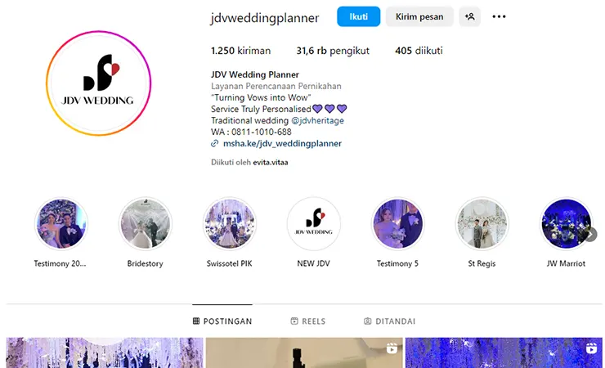Open the three-dot more options menu
The image size is (605, 368).
click(499, 16)
